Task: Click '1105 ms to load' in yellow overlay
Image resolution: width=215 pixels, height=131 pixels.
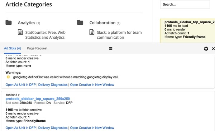Action: (176, 26)
